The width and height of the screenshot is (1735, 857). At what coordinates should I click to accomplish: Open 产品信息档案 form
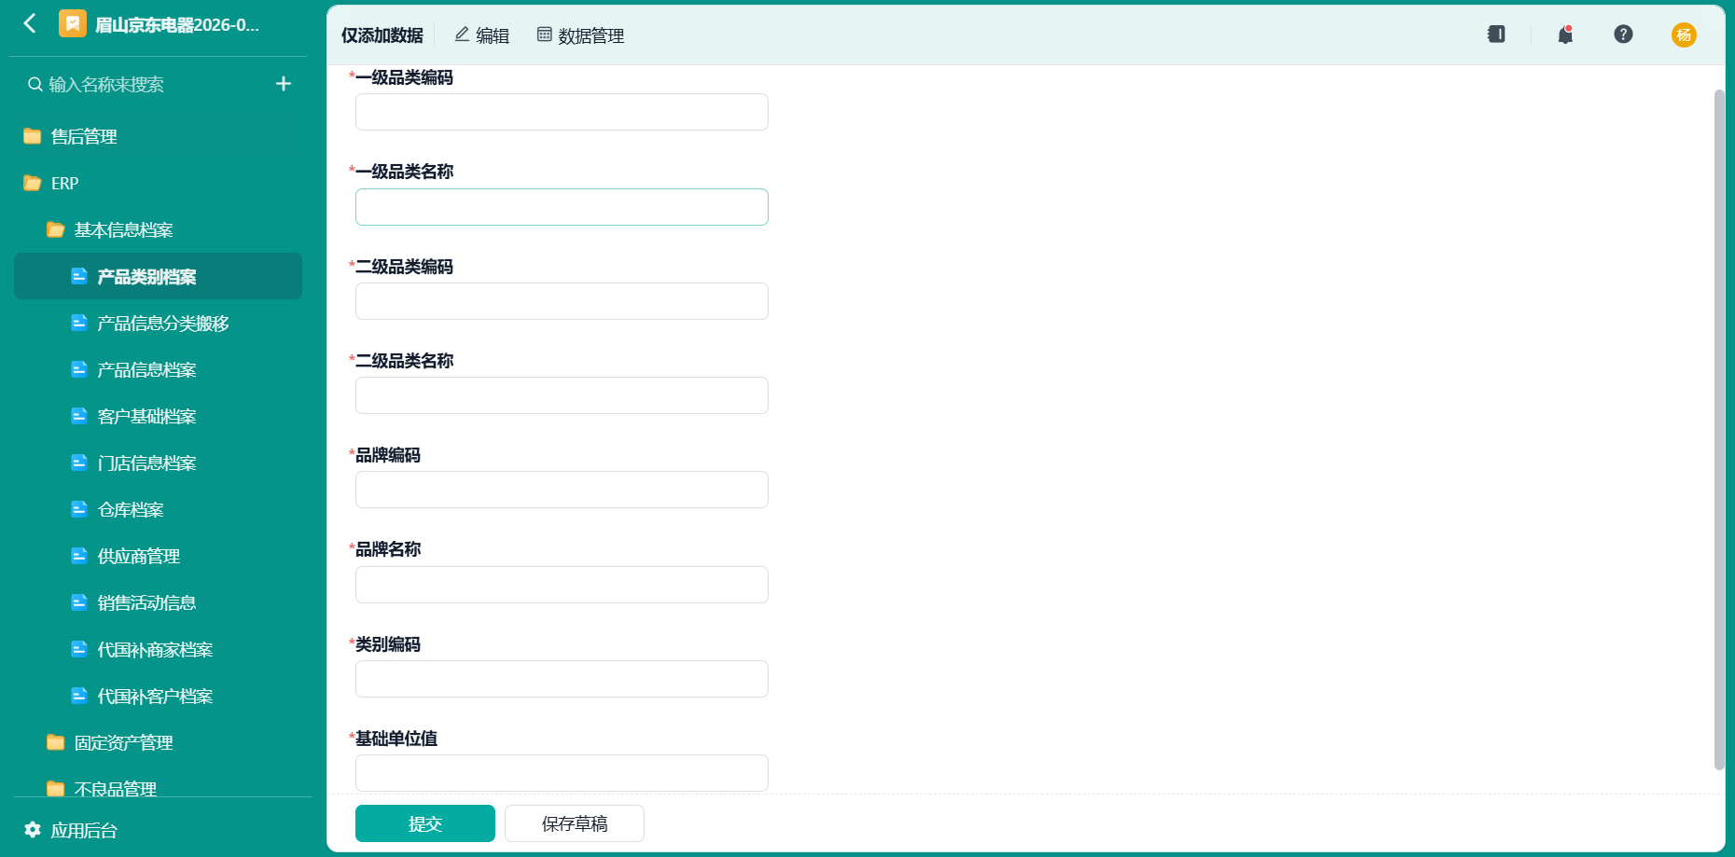[x=158, y=370]
